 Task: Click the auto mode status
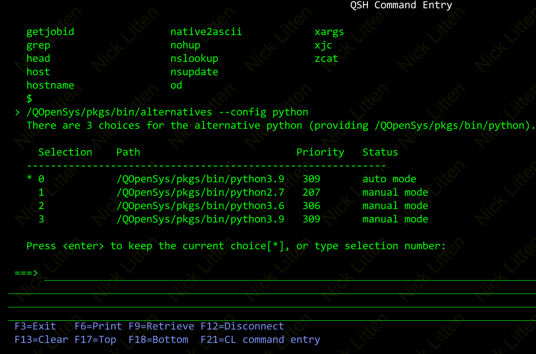coord(389,179)
